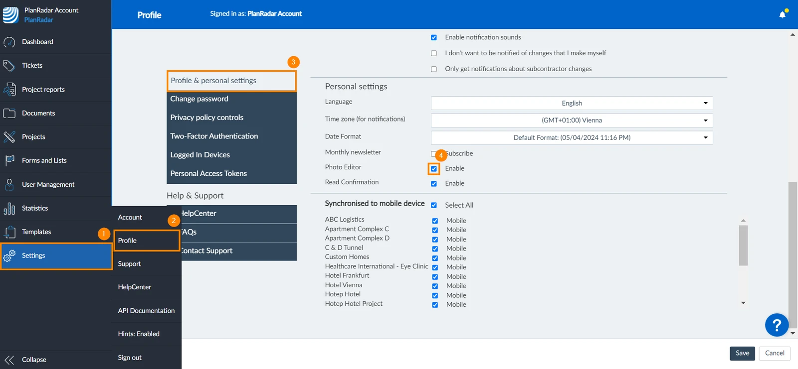Open the notification bell icon

[782, 14]
